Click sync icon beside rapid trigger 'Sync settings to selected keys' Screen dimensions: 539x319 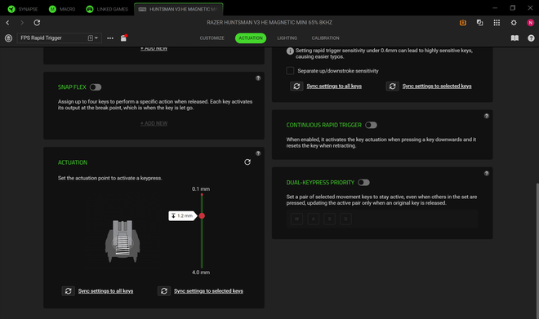pos(393,86)
